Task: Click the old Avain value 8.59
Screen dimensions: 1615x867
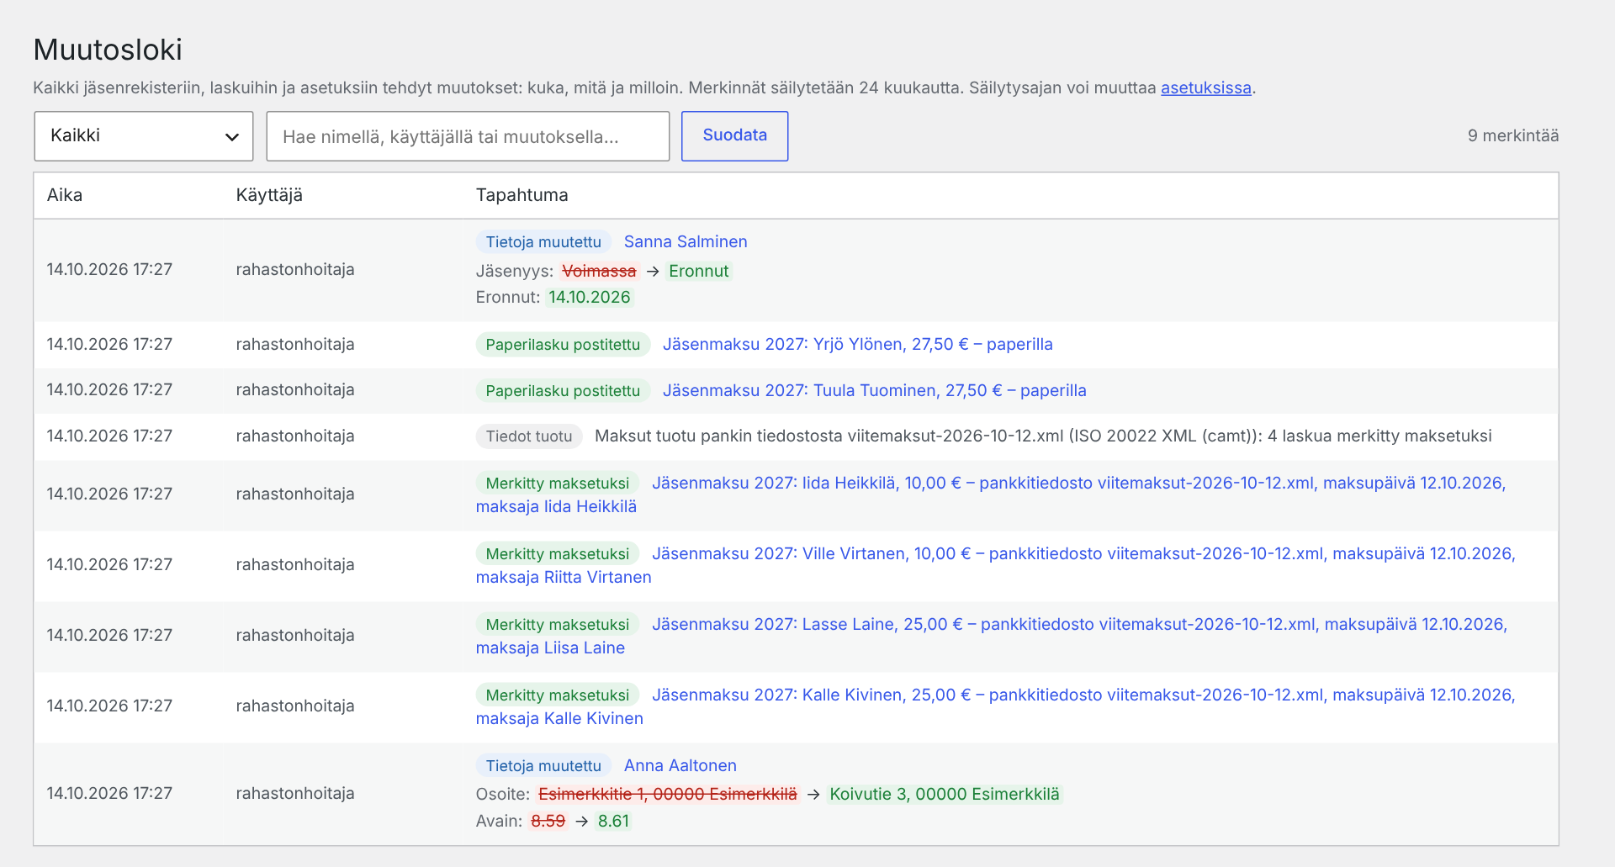Action: pyautogui.click(x=548, y=822)
